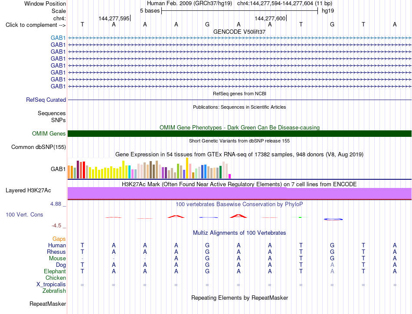Click the -4.5 PhyloP lower scale value
Screen dimensions: 412x314
click(x=56, y=226)
